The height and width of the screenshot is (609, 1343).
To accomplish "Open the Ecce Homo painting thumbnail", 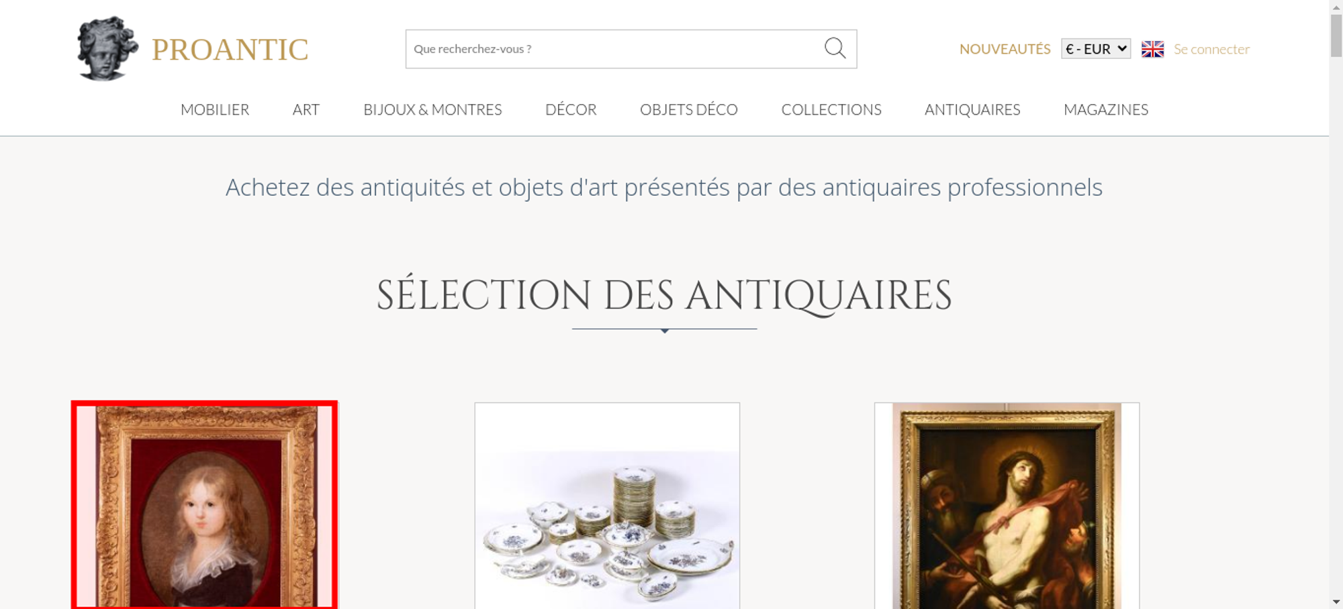I will (1007, 506).
